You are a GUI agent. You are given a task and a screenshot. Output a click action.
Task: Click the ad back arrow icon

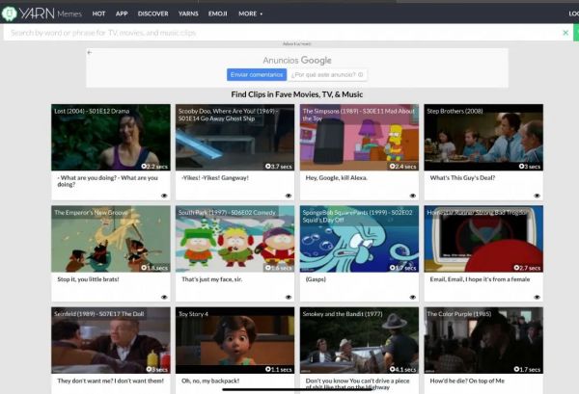90,52
